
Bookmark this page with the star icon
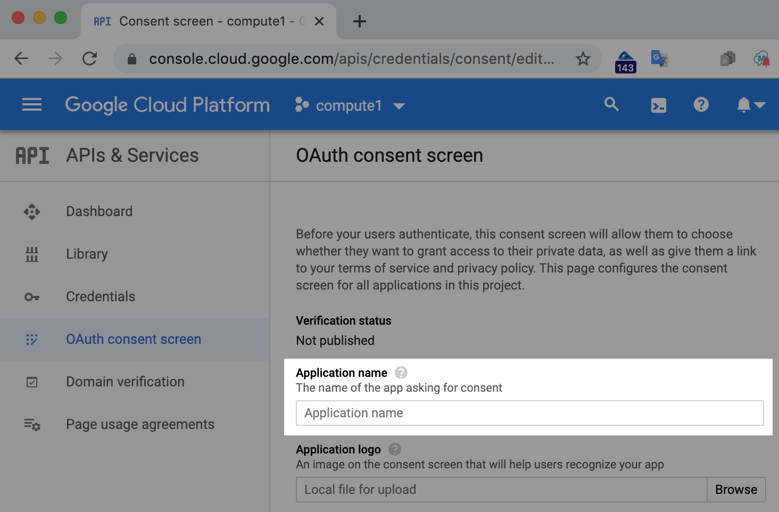[x=583, y=59]
